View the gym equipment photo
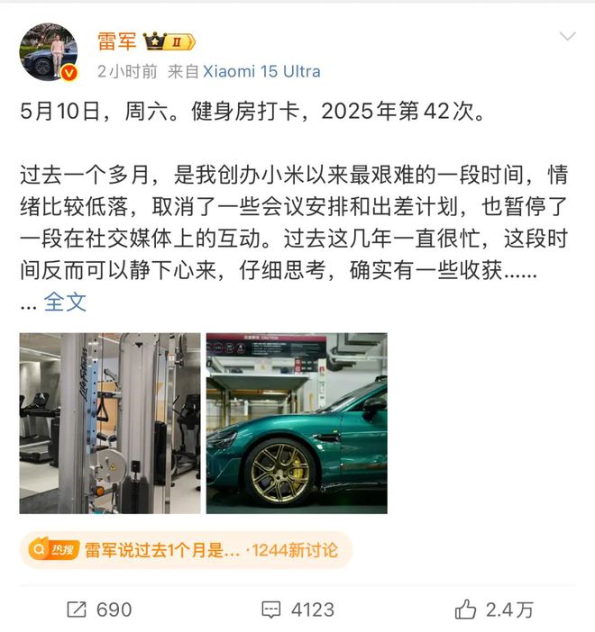Viewport: 595px width, 632px height. click(110, 423)
